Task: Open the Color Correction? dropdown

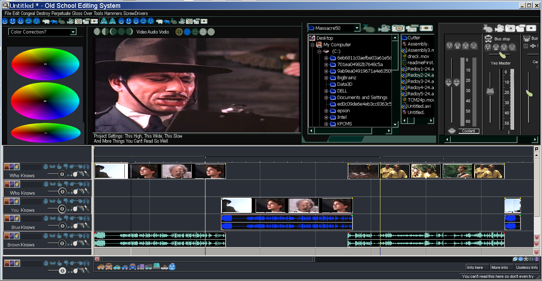Action: (73, 32)
